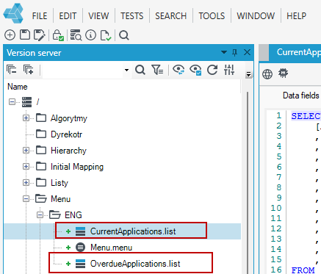Open the HELP menu
The width and height of the screenshot is (321, 274).
[297, 16]
